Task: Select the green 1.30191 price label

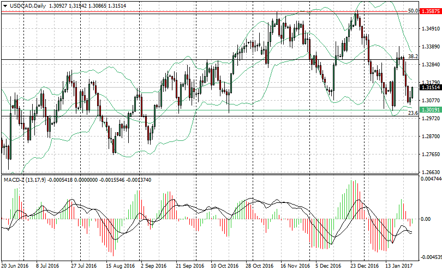Action: [430, 109]
